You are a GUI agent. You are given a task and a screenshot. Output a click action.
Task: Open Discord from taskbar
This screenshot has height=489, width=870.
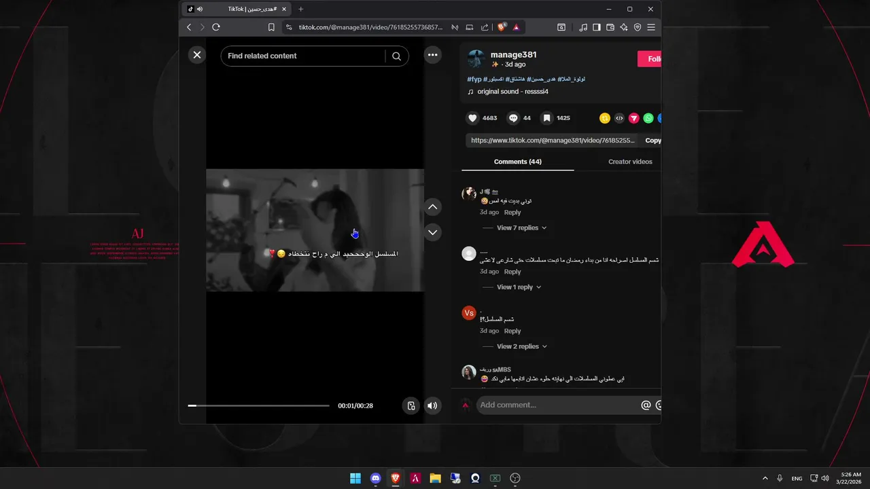[375, 478]
